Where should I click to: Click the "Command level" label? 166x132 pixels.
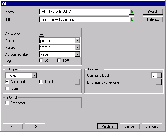click(x=98, y=76)
